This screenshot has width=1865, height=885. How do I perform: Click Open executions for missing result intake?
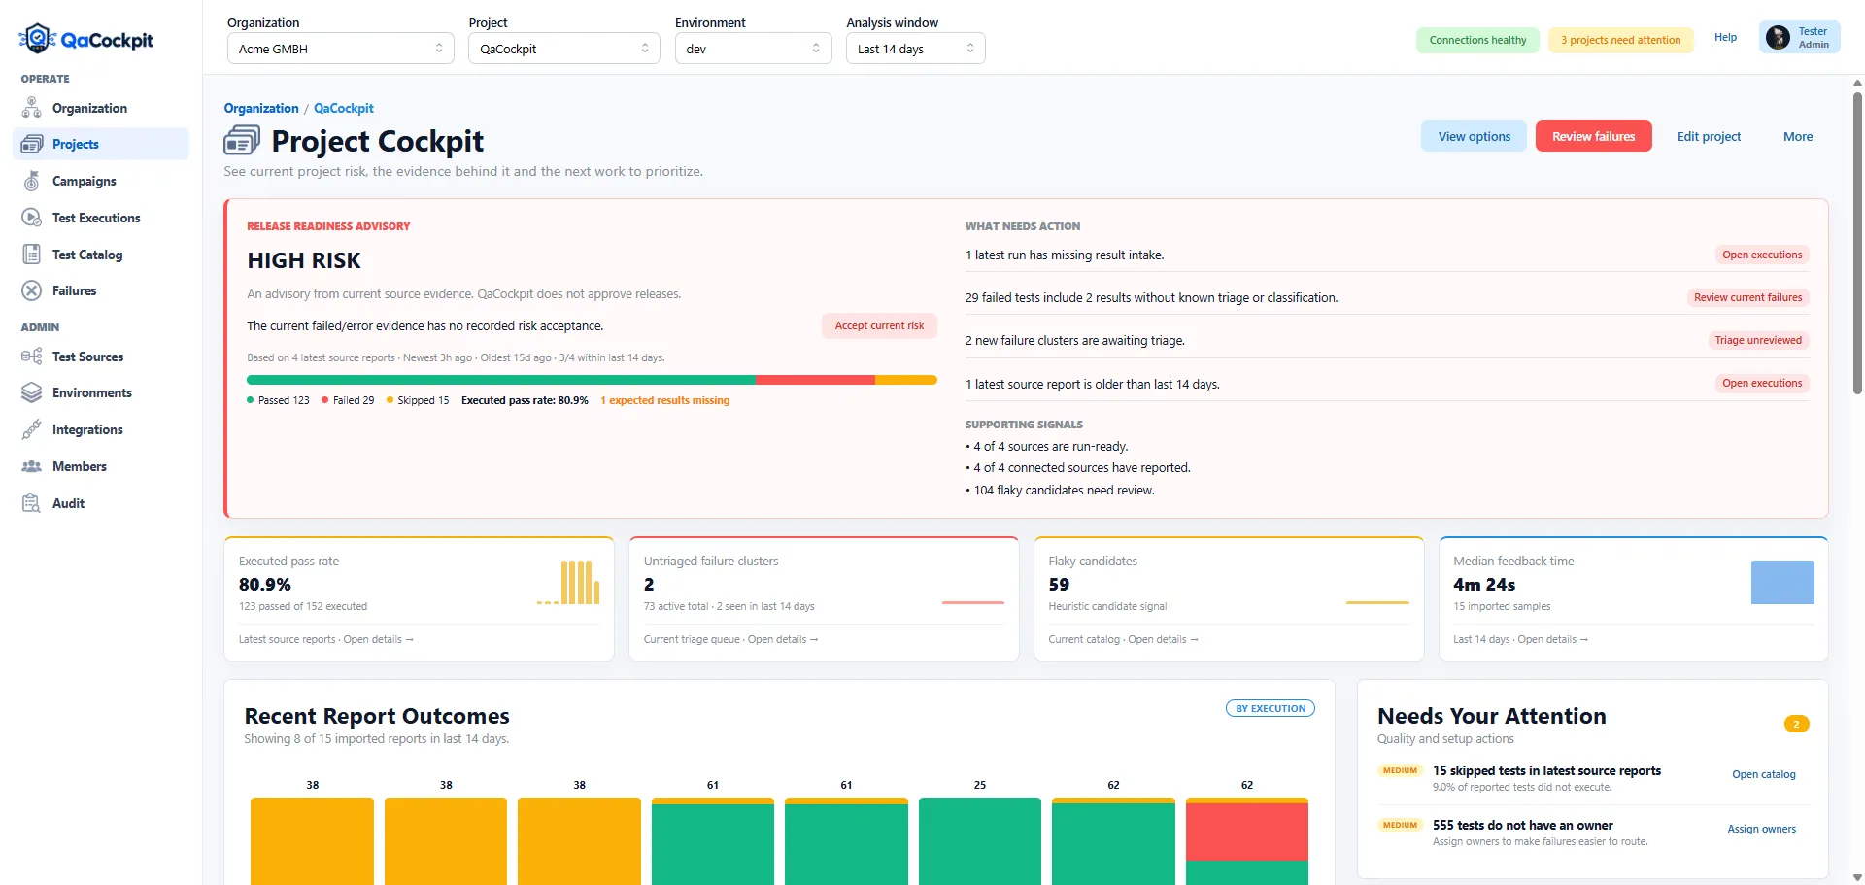(x=1762, y=255)
